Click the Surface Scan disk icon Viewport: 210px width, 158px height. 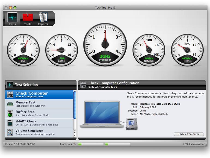(10, 113)
